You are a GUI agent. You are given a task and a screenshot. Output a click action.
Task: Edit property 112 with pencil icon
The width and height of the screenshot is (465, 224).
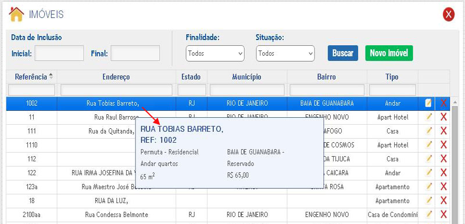[x=428, y=159]
